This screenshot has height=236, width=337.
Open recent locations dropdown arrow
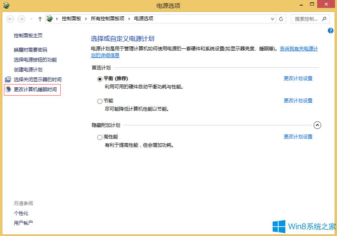pos(31,19)
